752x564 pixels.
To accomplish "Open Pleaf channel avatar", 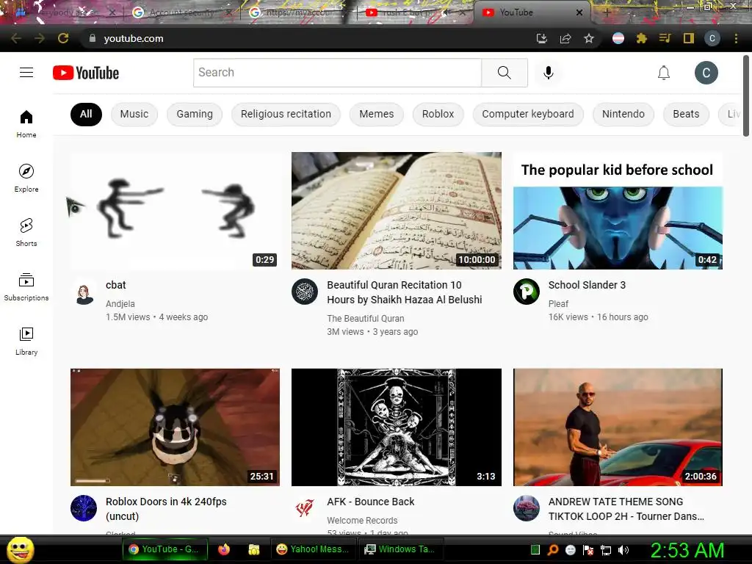I will click(526, 291).
